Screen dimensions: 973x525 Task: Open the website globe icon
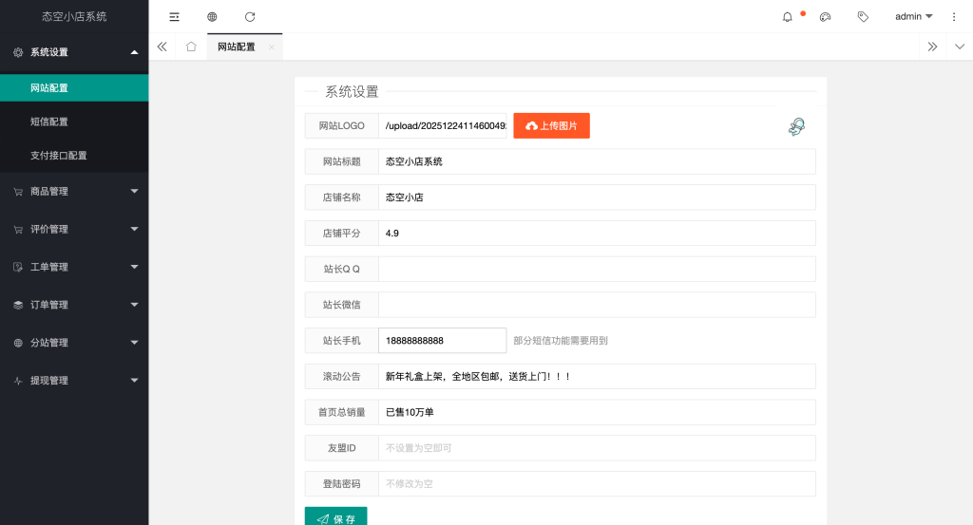pos(212,17)
